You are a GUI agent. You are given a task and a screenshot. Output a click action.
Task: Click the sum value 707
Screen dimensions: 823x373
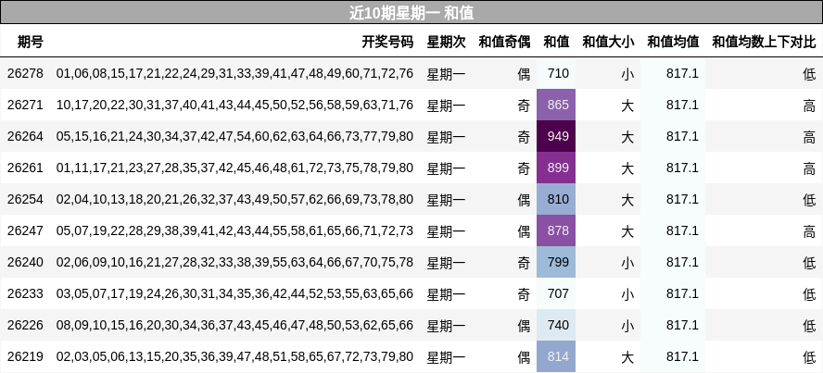558,293
